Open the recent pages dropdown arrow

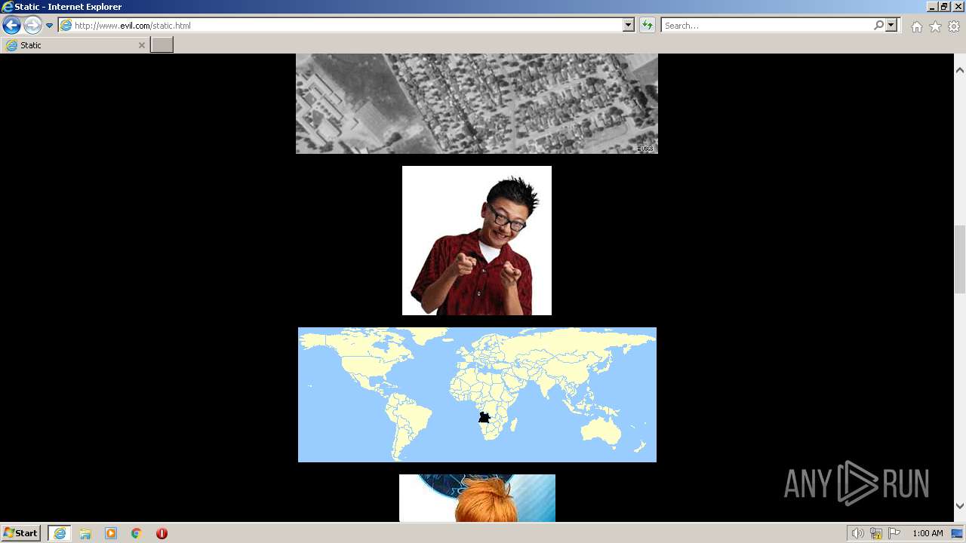[x=49, y=26]
